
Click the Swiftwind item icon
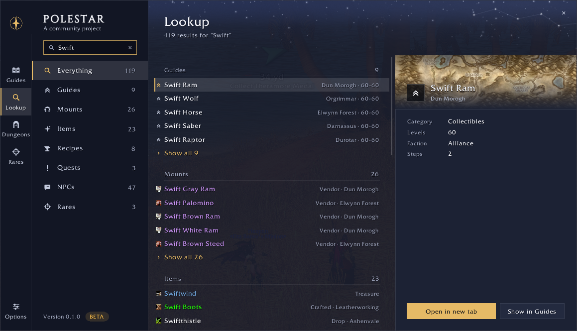coord(159,294)
